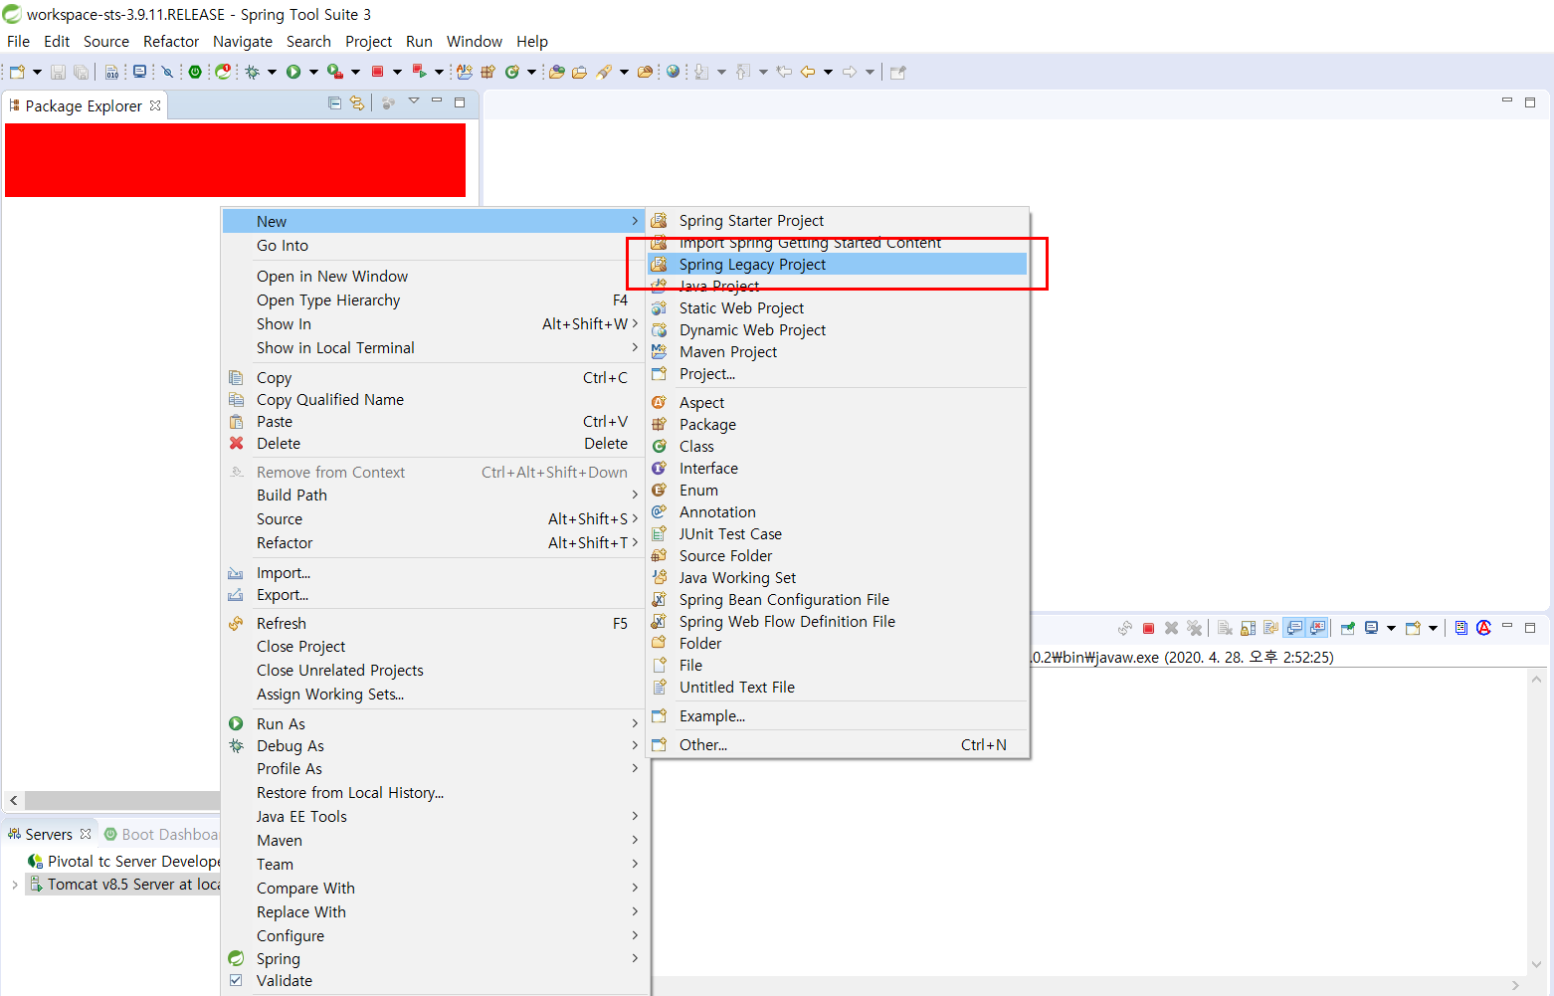Open the Refactor menu in menu bar

pyautogui.click(x=171, y=42)
